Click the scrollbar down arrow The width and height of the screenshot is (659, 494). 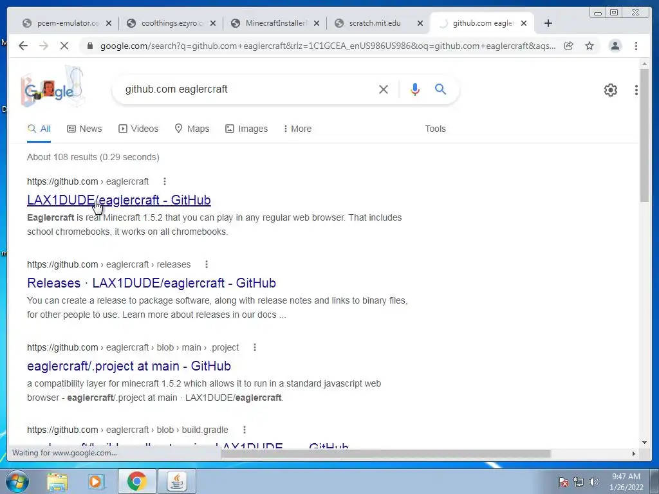[644, 443]
